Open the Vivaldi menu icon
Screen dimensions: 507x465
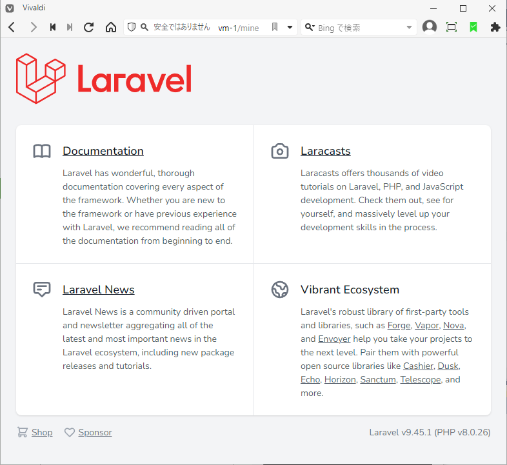click(x=10, y=8)
